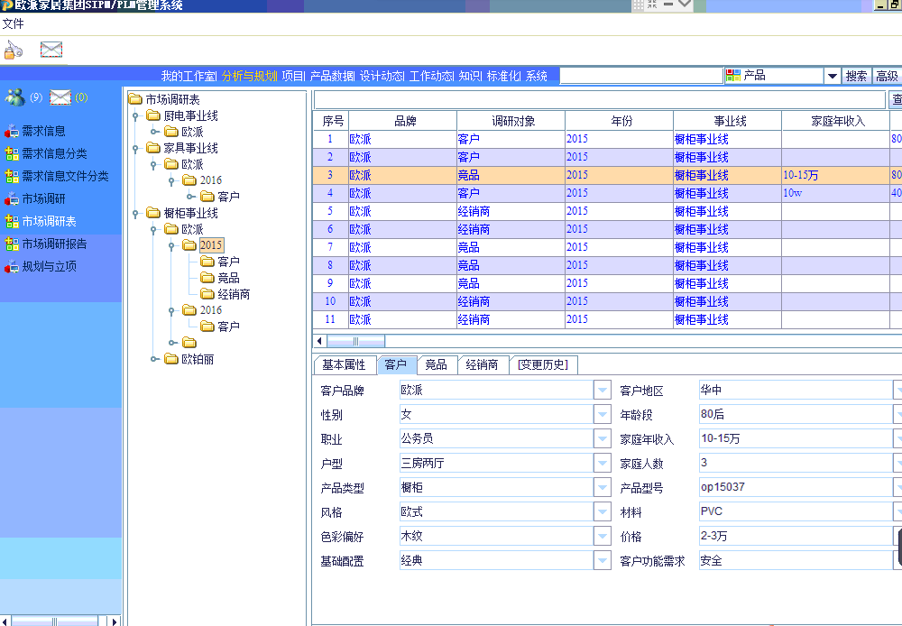Click the table's horizontal scrollbar thumb
This screenshot has height=626, width=902.
(355, 341)
